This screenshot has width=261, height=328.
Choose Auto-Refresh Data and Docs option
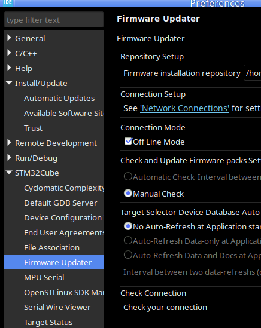(128, 255)
